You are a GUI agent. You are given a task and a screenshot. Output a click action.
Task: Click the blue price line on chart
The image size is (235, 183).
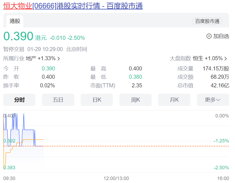[28, 130]
